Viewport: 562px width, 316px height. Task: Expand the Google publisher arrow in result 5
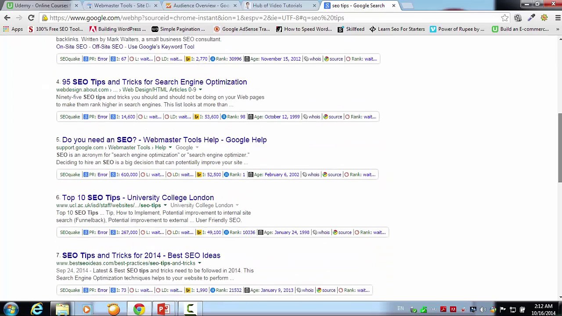tap(197, 147)
